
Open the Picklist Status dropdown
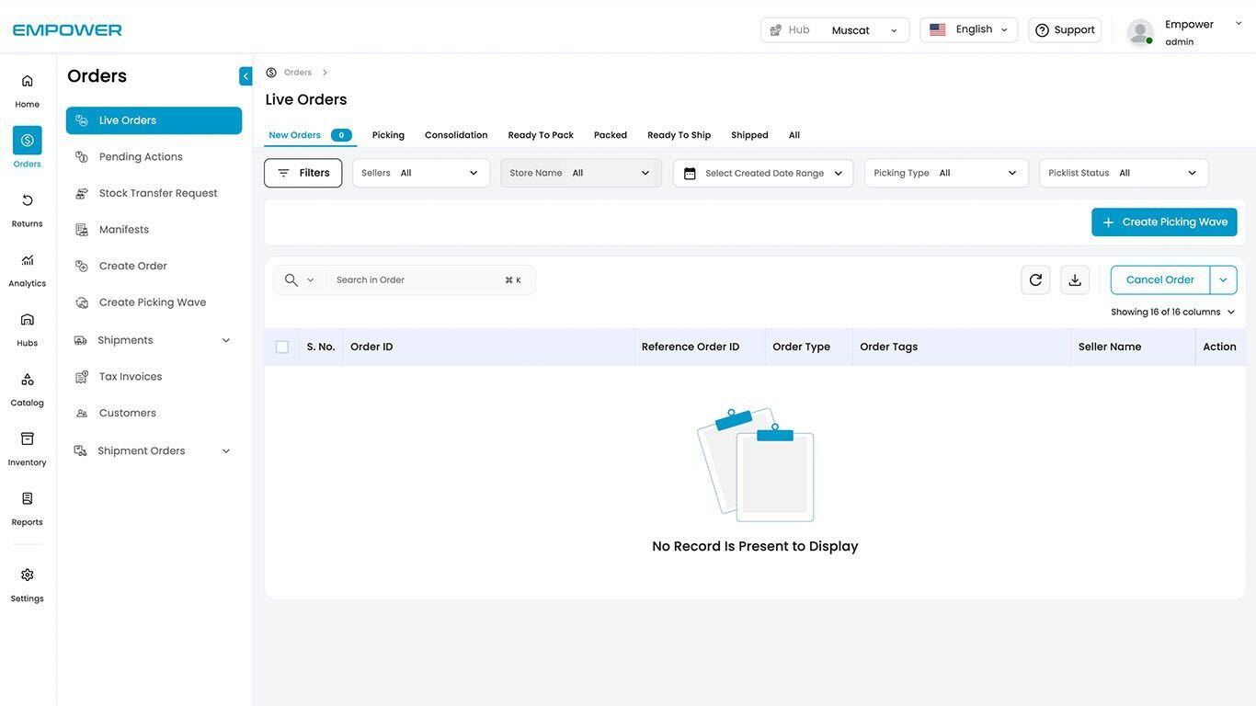coord(1124,173)
